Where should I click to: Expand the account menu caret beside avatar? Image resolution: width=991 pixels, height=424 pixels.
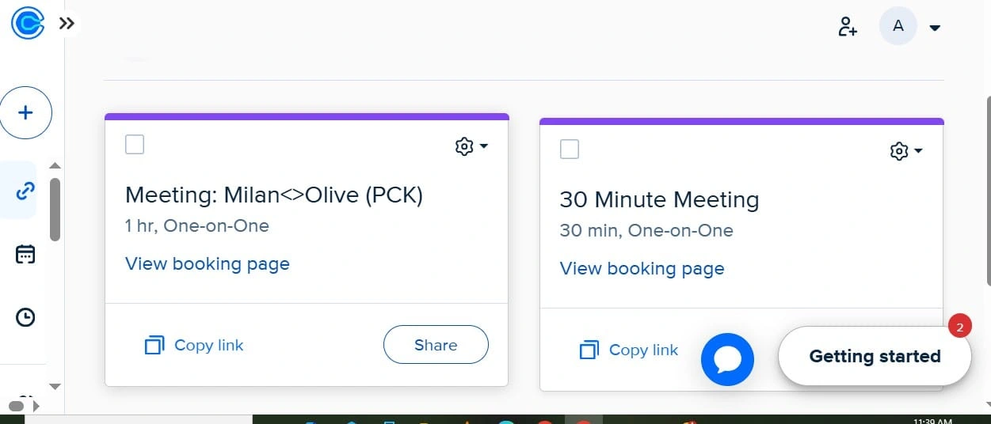coord(935,28)
